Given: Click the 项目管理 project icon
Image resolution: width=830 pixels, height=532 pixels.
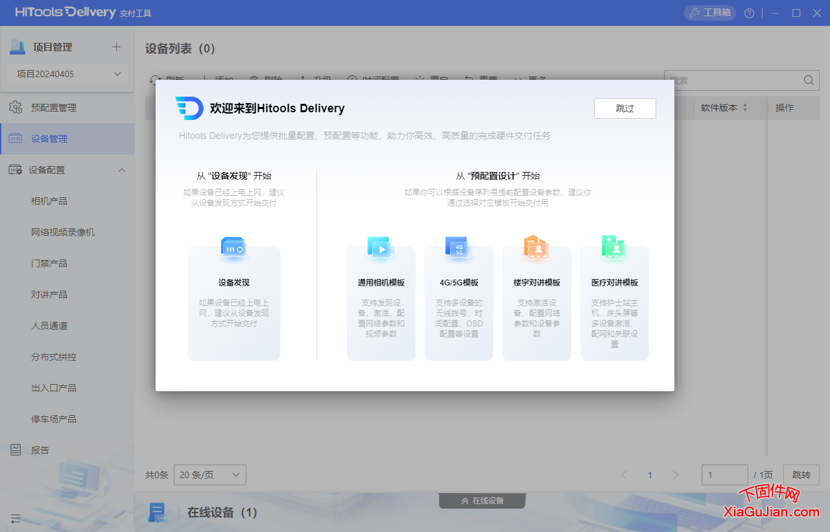Looking at the screenshot, I should click(18, 47).
